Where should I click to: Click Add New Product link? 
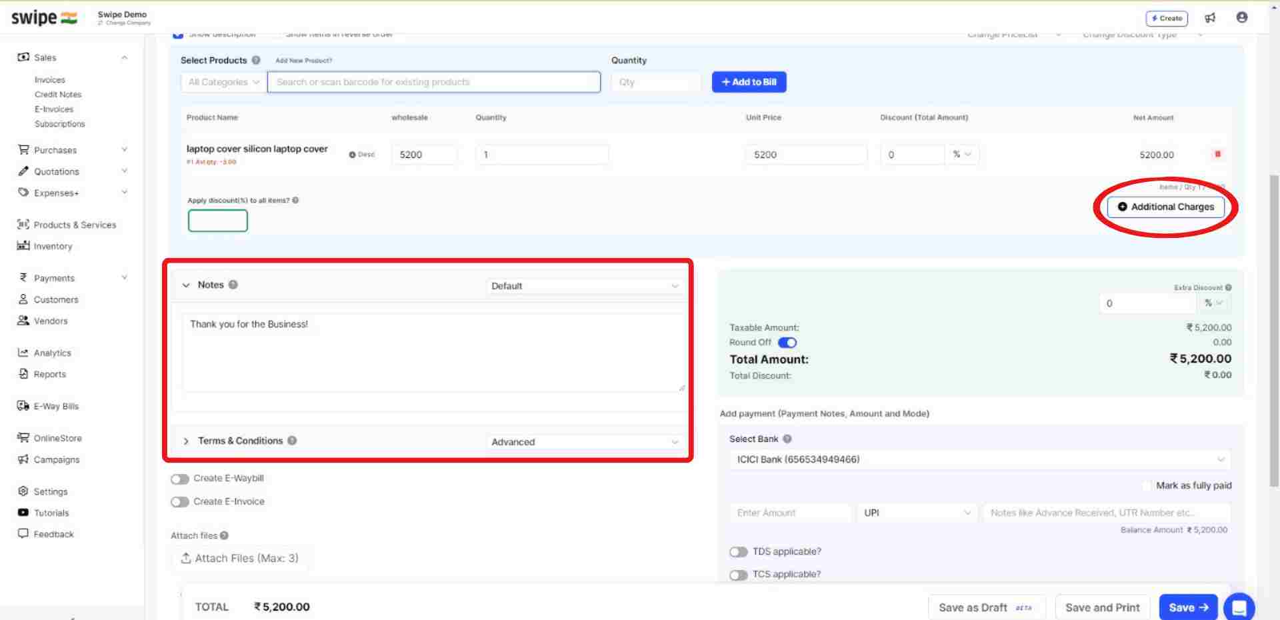coord(304,61)
